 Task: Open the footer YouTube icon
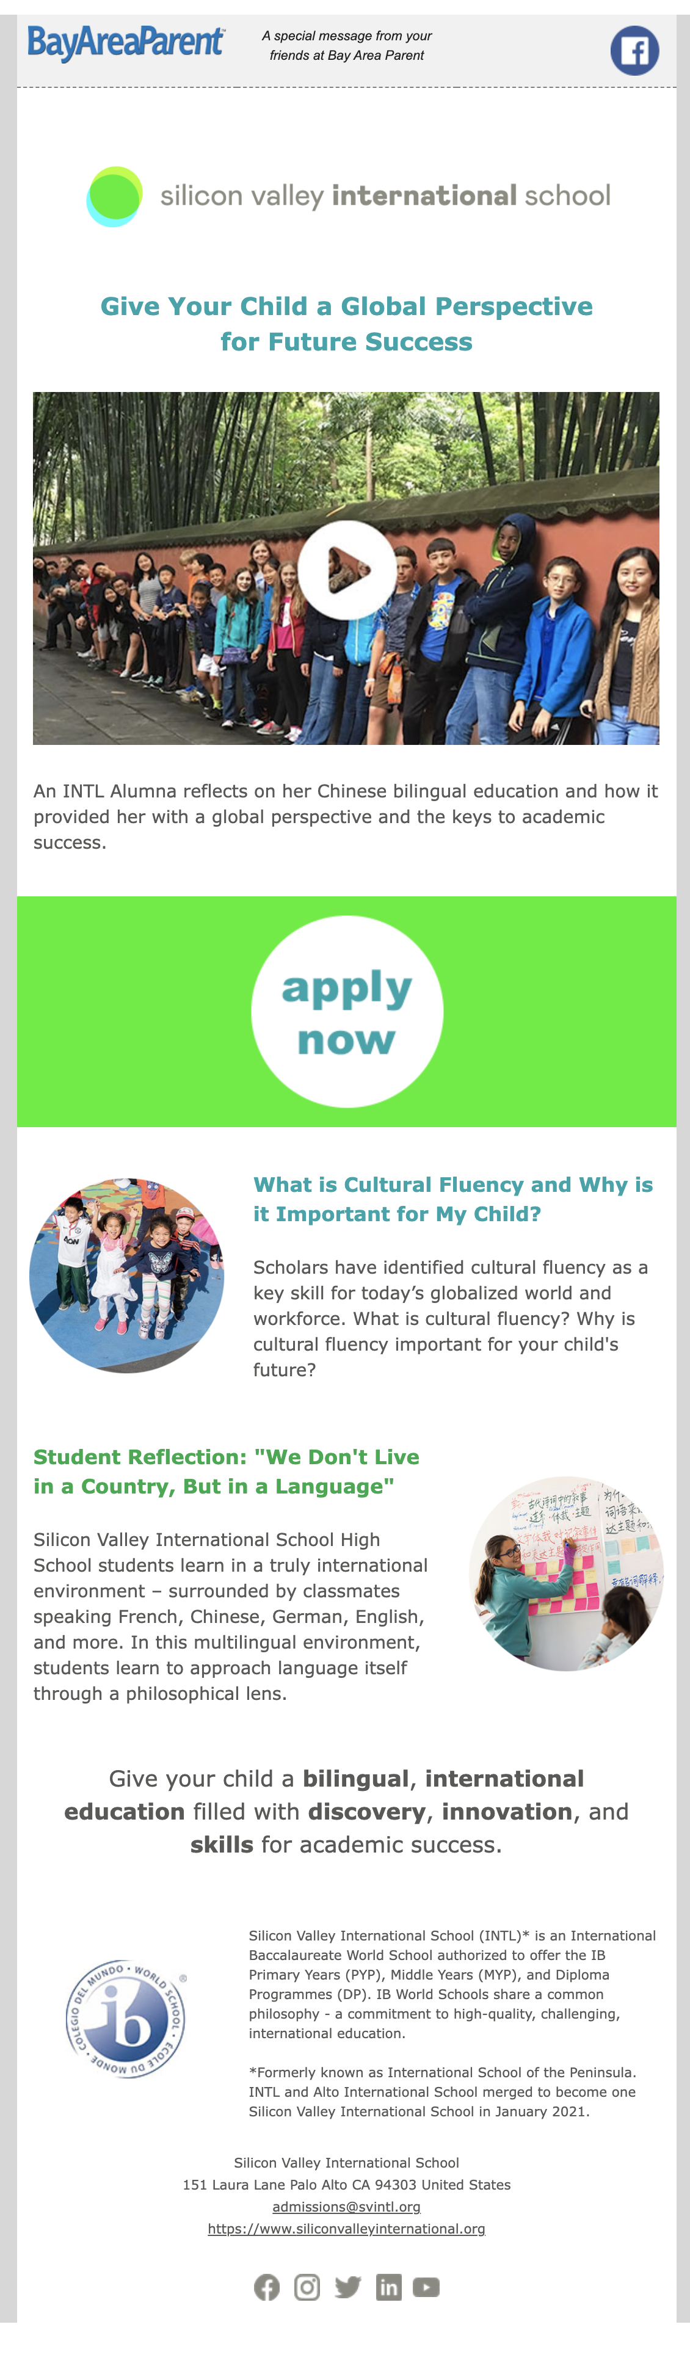[426, 2288]
